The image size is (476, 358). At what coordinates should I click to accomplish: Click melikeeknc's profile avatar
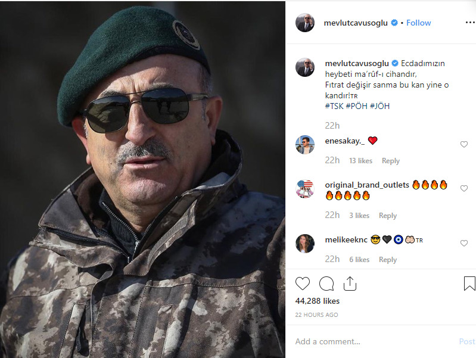[x=305, y=244]
